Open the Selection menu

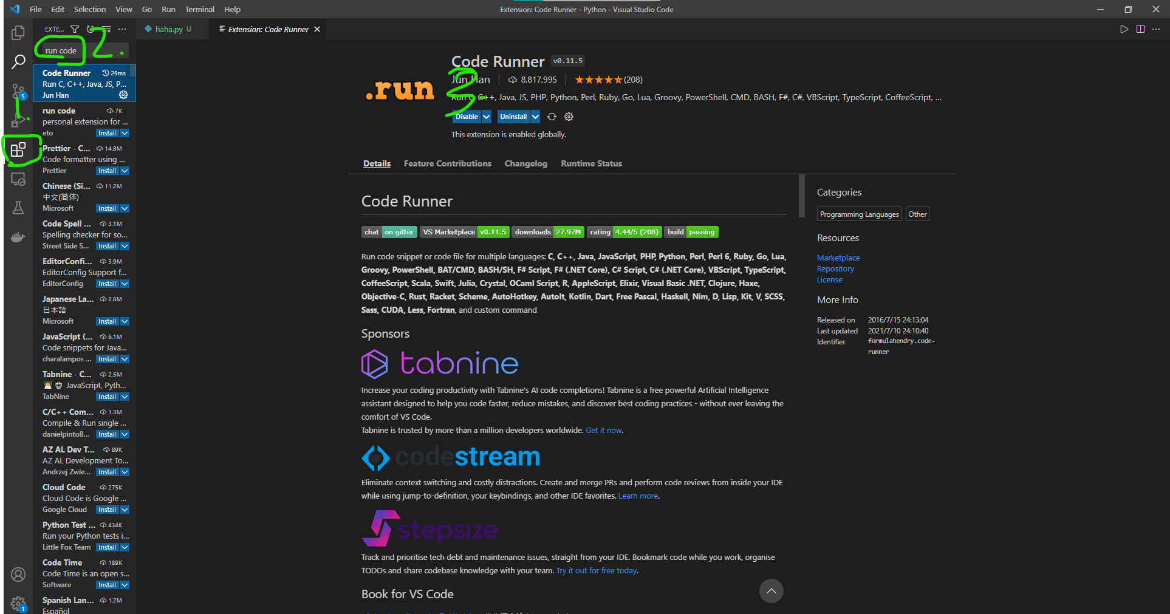(x=90, y=9)
